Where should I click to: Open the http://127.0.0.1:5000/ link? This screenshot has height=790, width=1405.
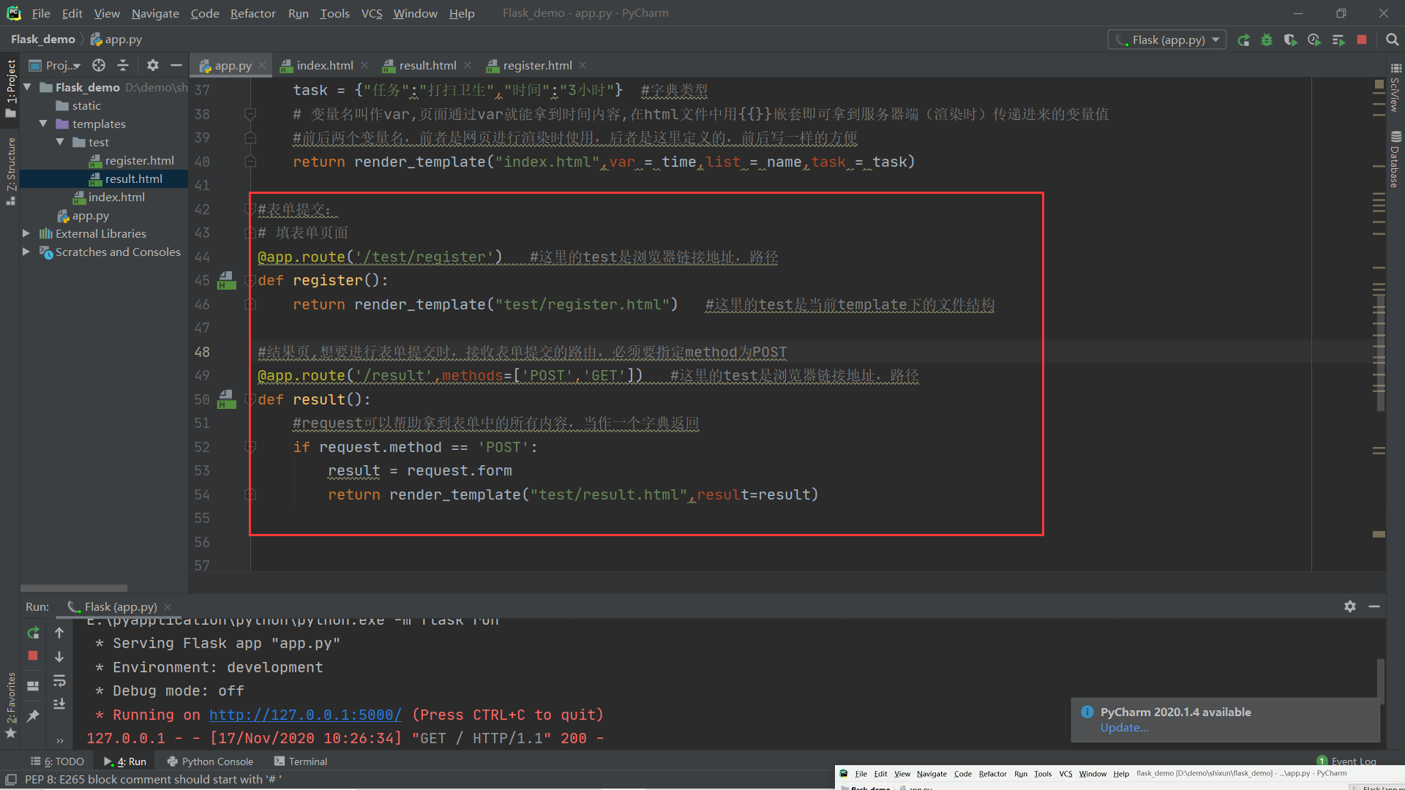305,715
